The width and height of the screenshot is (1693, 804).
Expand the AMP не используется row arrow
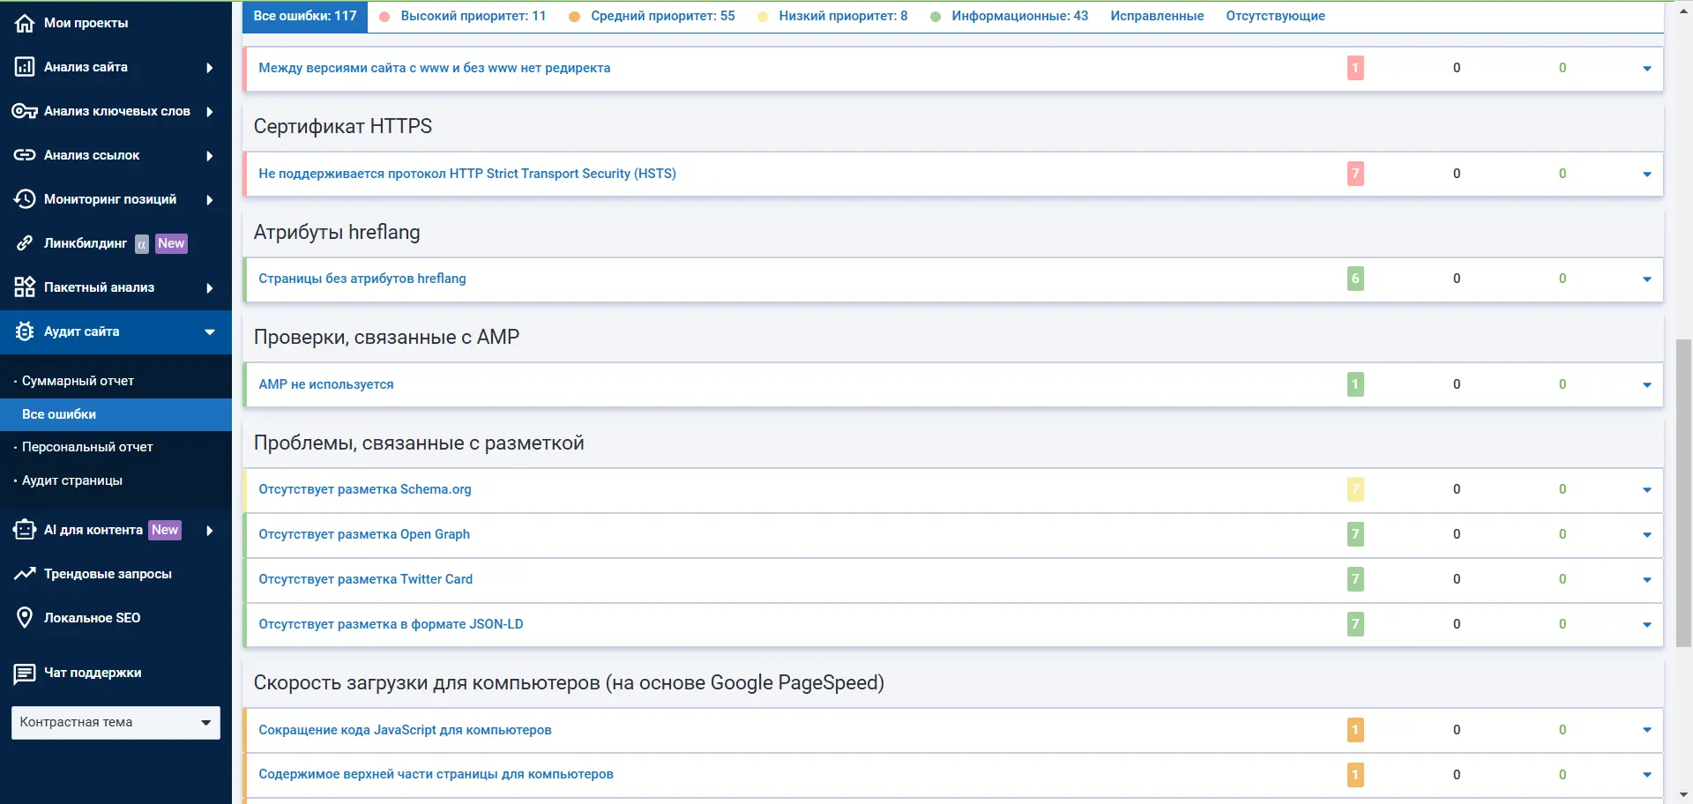pos(1646,385)
